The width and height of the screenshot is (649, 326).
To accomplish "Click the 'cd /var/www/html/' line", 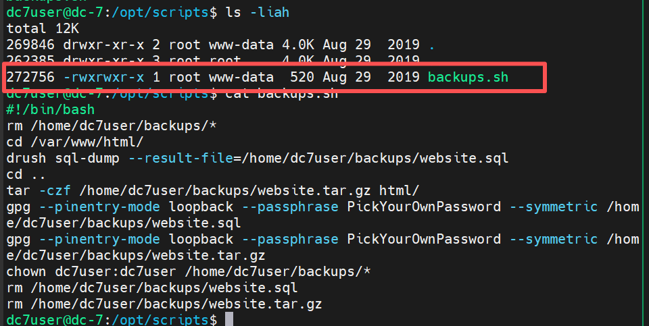I will coord(75,142).
